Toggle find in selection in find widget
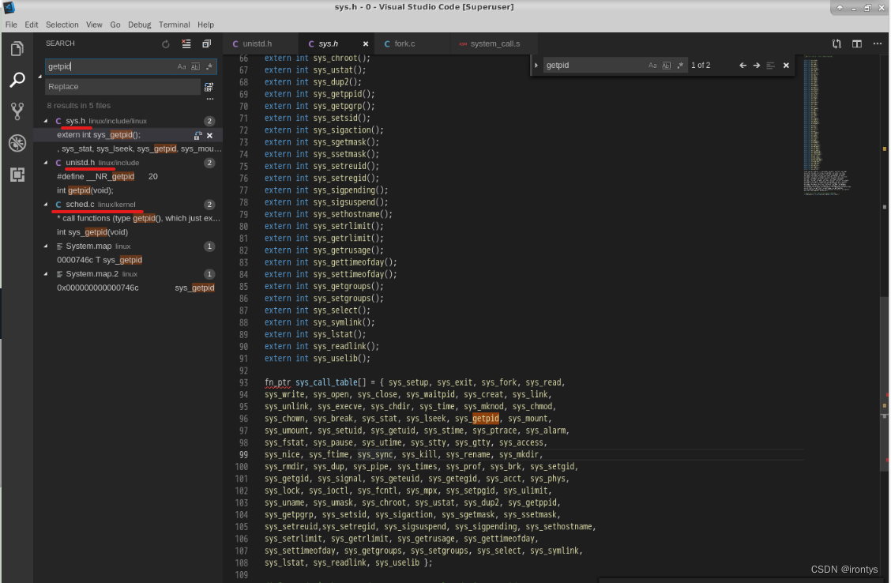The height and width of the screenshot is (583, 891). point(770,66)
